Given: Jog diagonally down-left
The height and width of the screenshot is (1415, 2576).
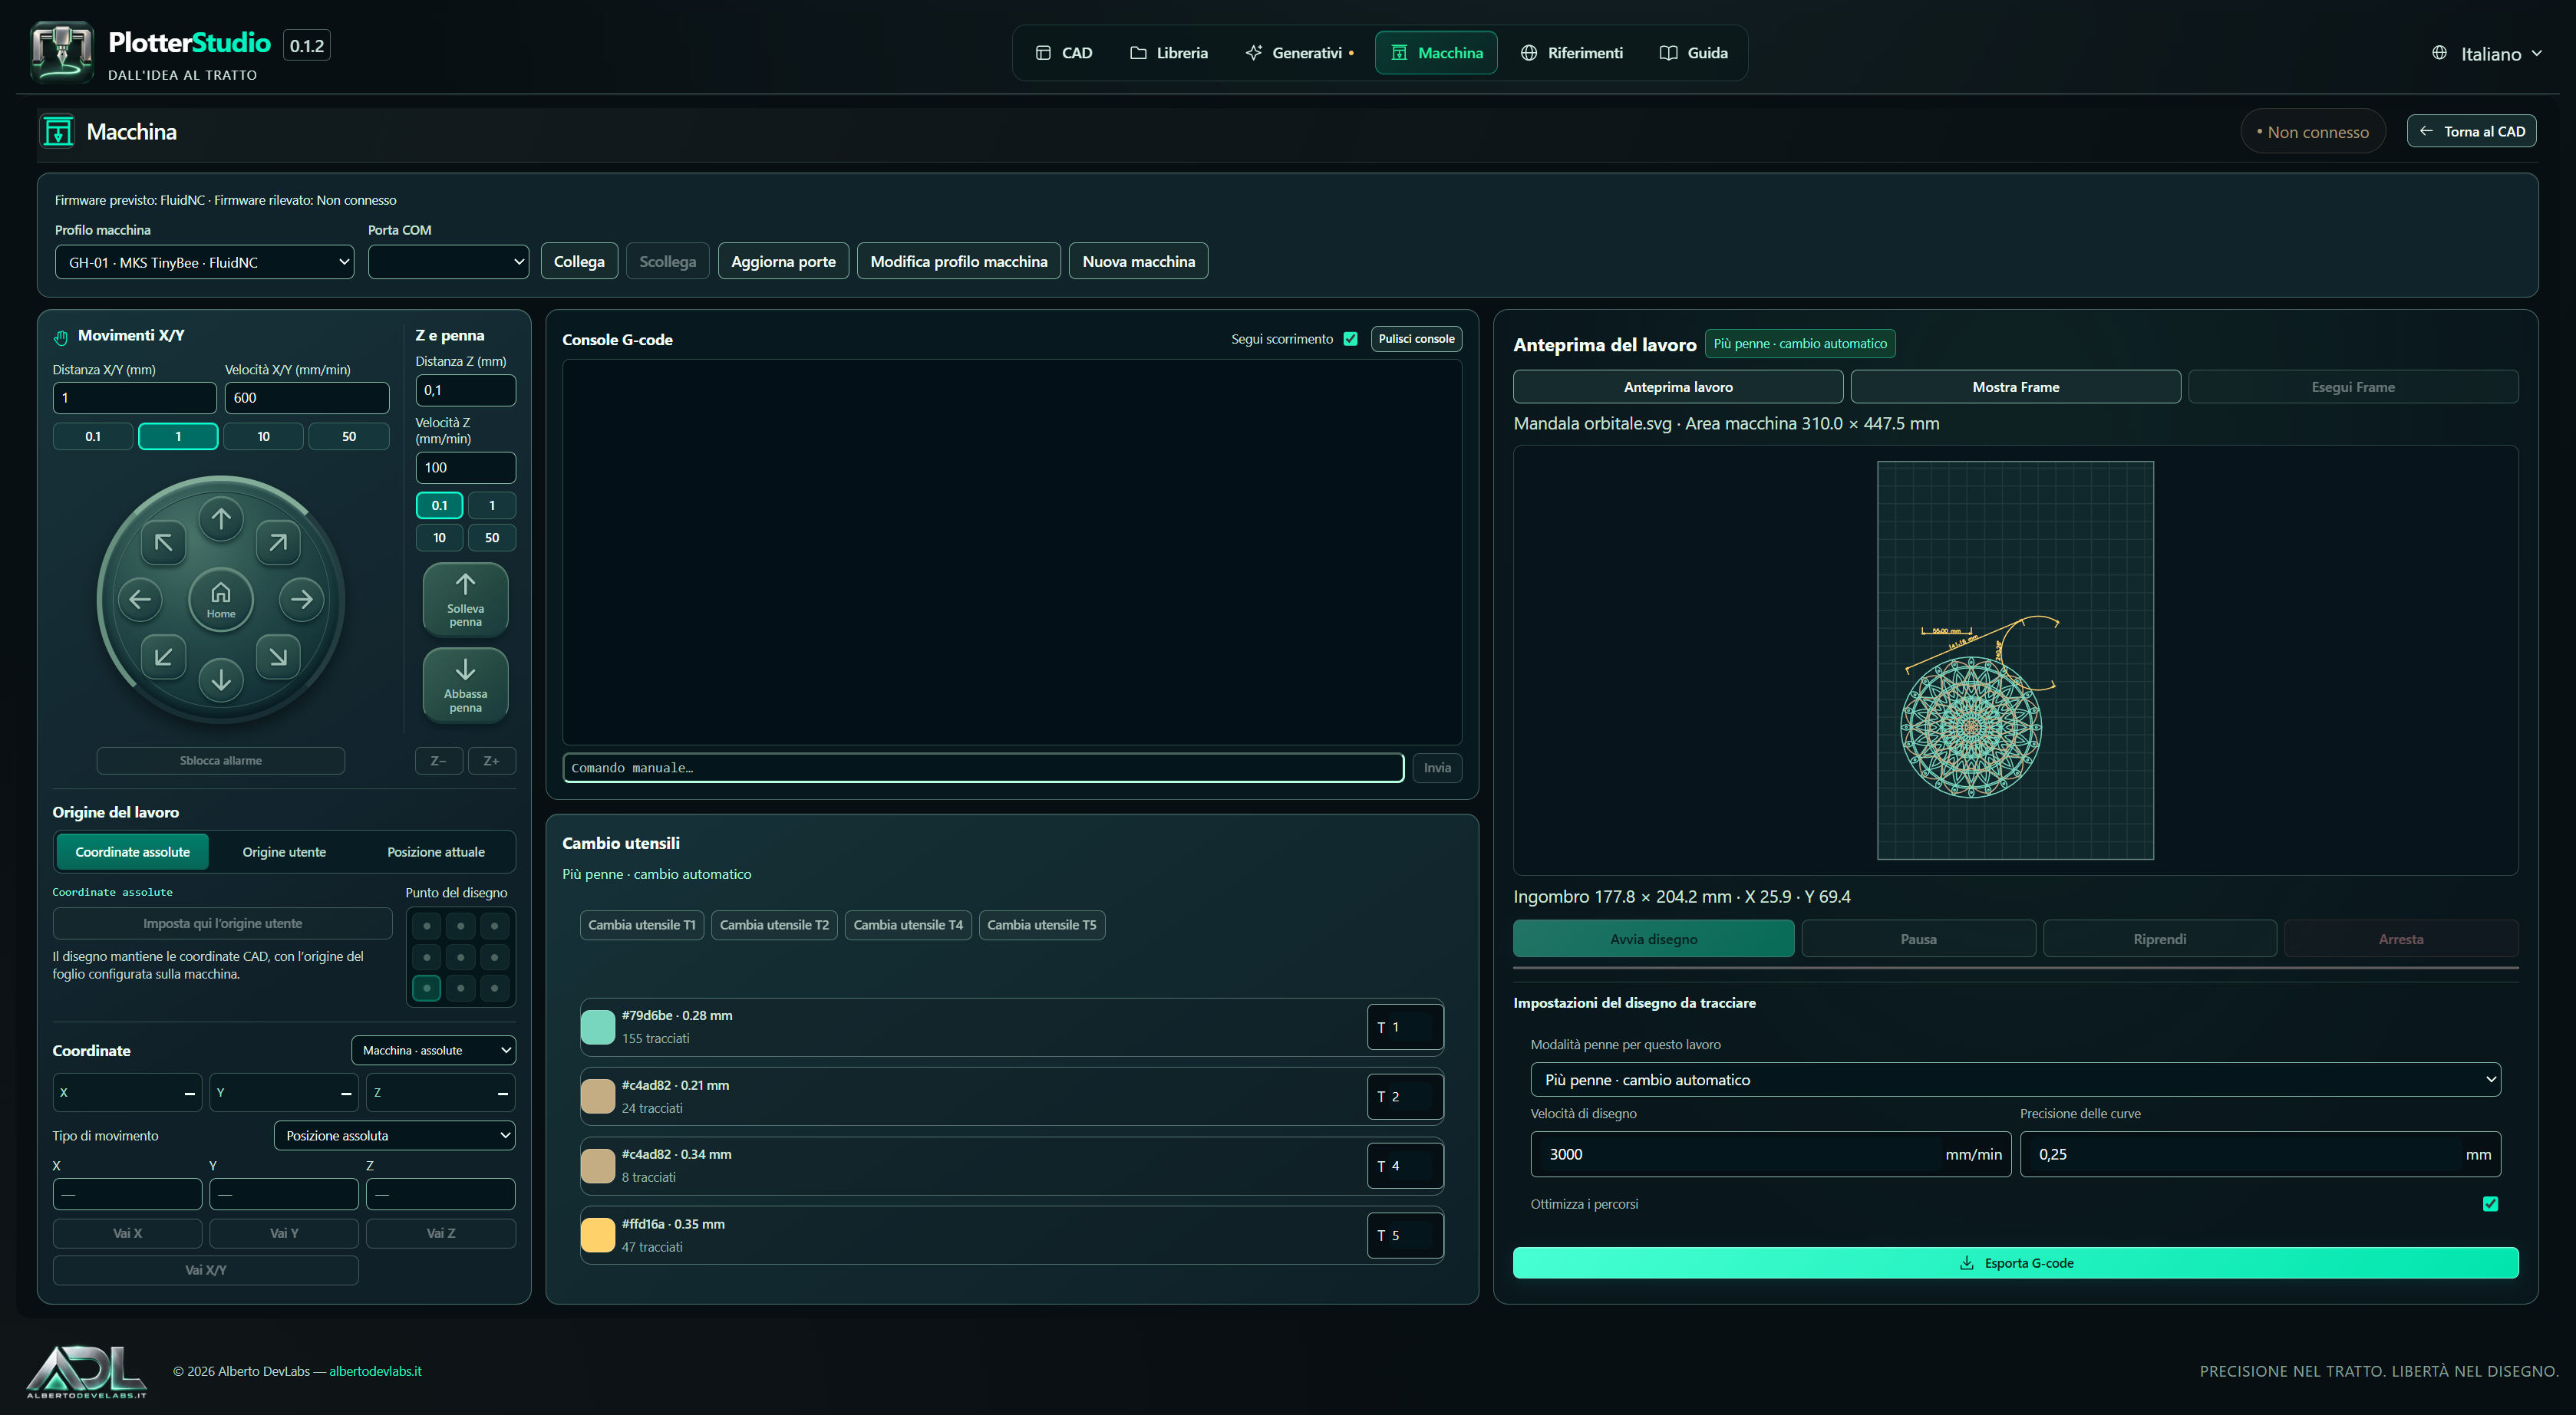Looking at the screenshot, I should click(164, 656).
